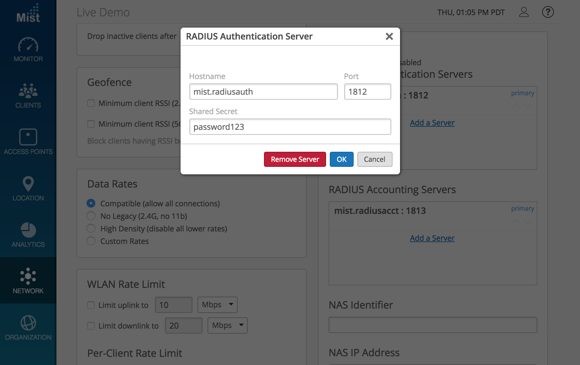Click Add a Server under Accounting Servers
This screenshot has height=365, width=580.
tap(432, 238)
